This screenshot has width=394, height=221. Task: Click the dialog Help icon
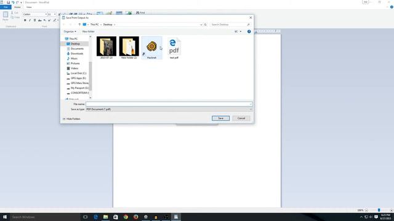[249, 31]
